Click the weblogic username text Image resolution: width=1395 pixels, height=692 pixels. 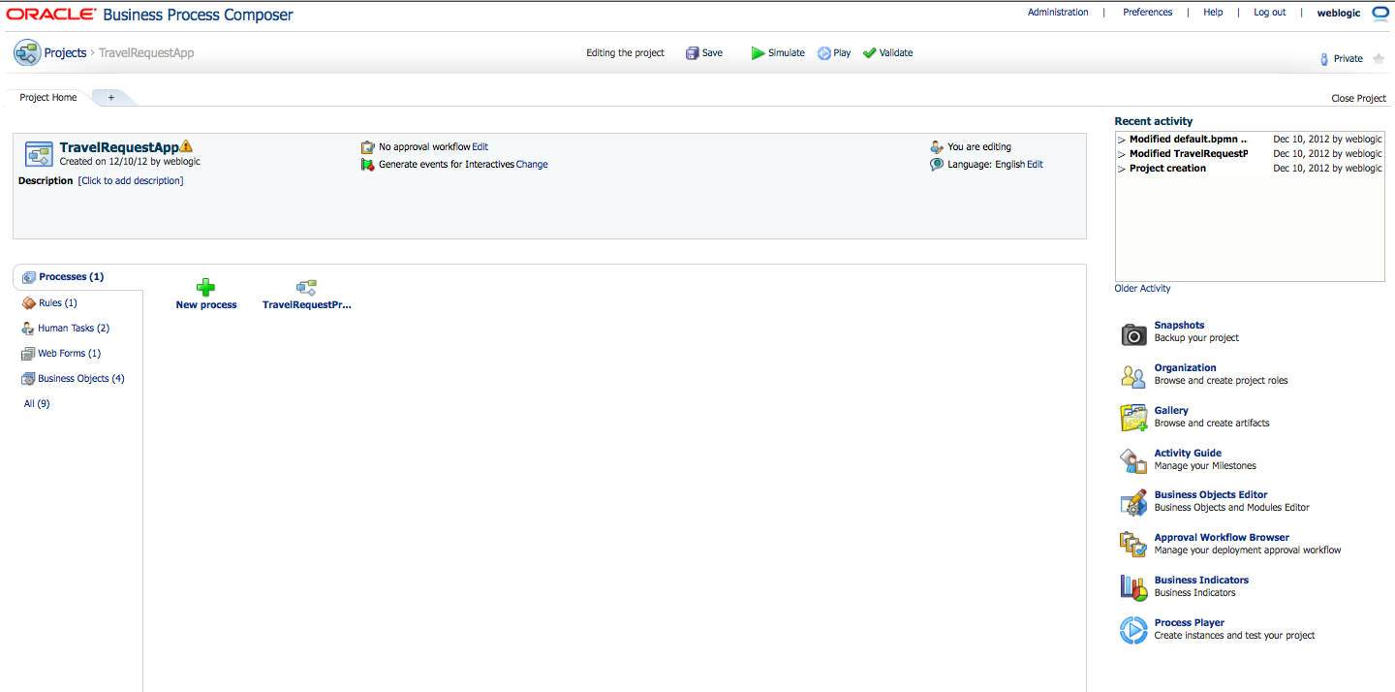tap(1339, 13)
